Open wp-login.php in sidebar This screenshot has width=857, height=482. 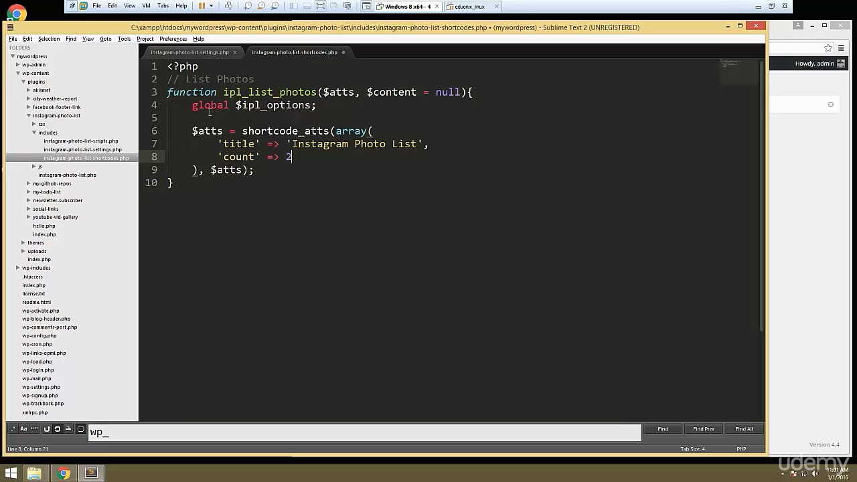click(37, 370)
